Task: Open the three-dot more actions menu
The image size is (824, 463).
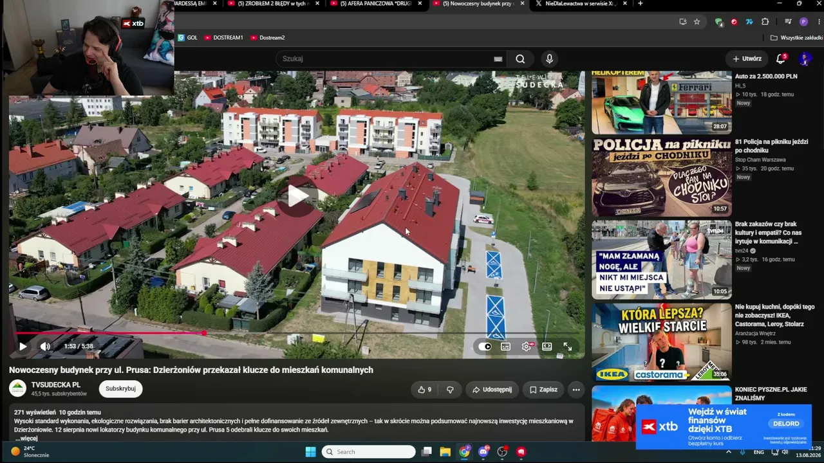Action: coord(576,389)
